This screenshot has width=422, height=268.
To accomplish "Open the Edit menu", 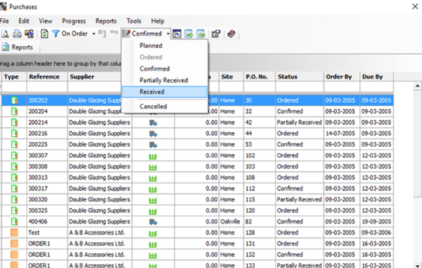I will [24, 21].
